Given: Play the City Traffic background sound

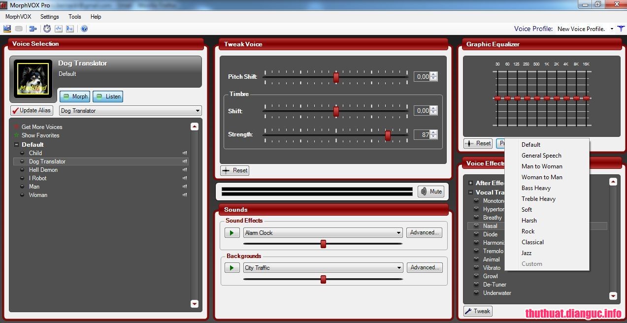Looking at the screenshot, I should tap(231, 268).
